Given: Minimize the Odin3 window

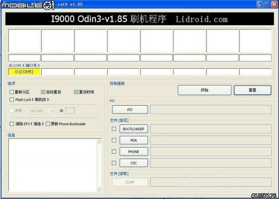Looking at the screenshot, I should tap(260, 4).
